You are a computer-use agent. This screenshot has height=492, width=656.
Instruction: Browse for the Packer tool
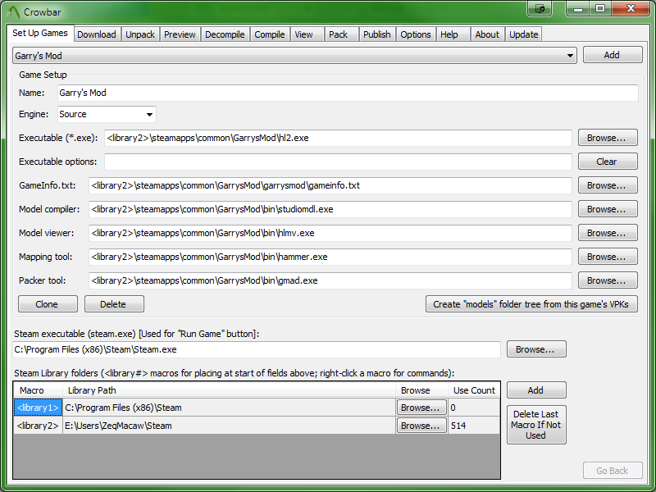pos(608,280)
